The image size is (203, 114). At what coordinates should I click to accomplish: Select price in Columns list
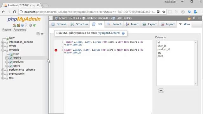160,56
